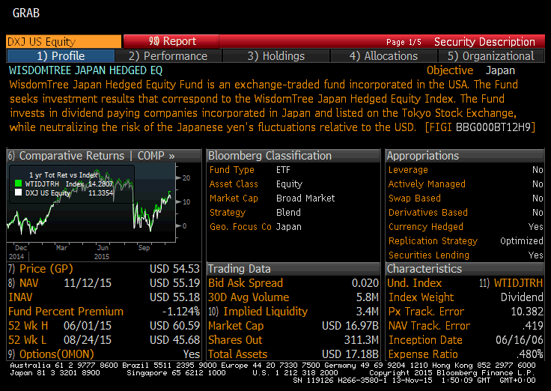551x391 pixels.
Task: Switch to the Profile tab
Action: coord(61,56)
